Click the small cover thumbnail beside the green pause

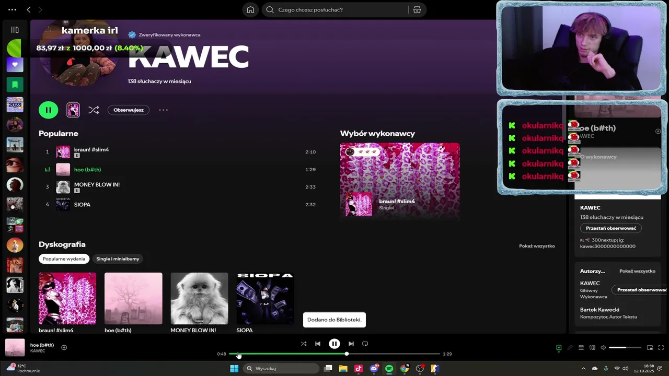click(x=73, y=110)
